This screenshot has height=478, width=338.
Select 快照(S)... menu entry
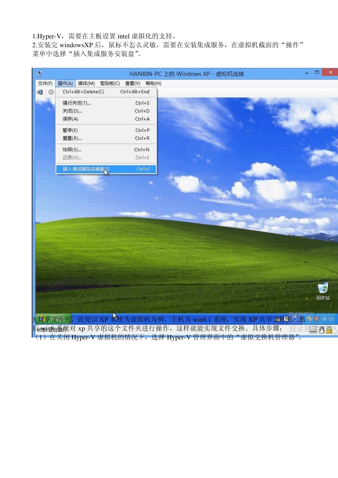click(106, 150)
